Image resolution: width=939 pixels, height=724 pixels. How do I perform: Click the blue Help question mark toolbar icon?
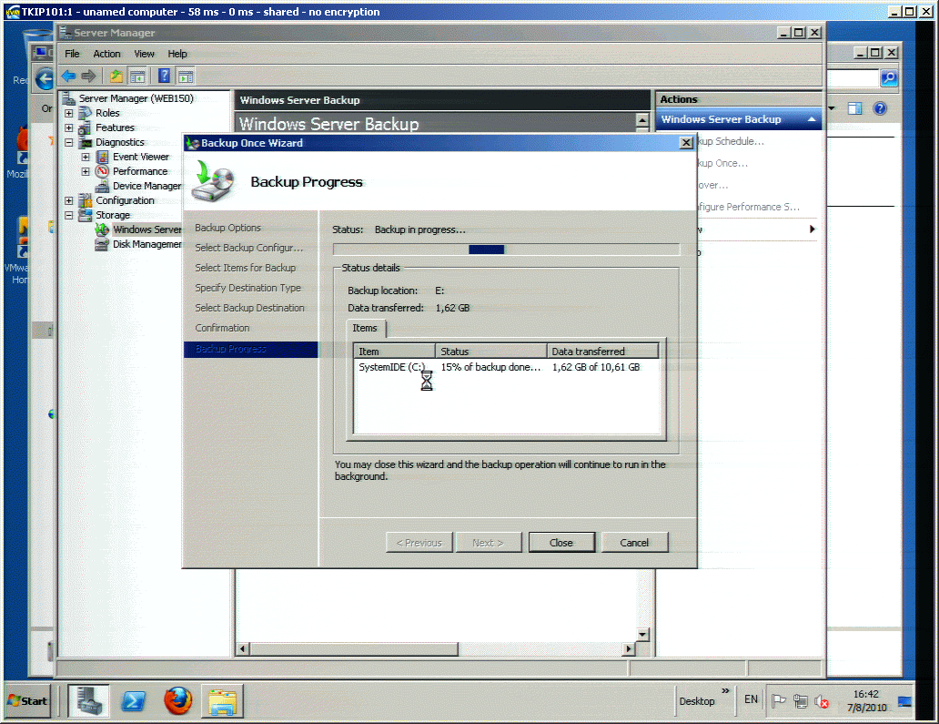[164, 76]
